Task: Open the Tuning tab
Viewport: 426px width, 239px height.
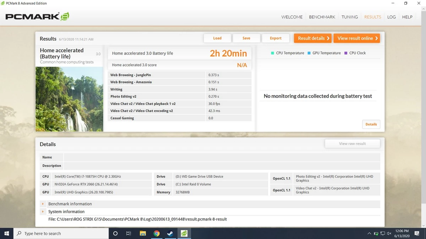Action: (350, 17)
